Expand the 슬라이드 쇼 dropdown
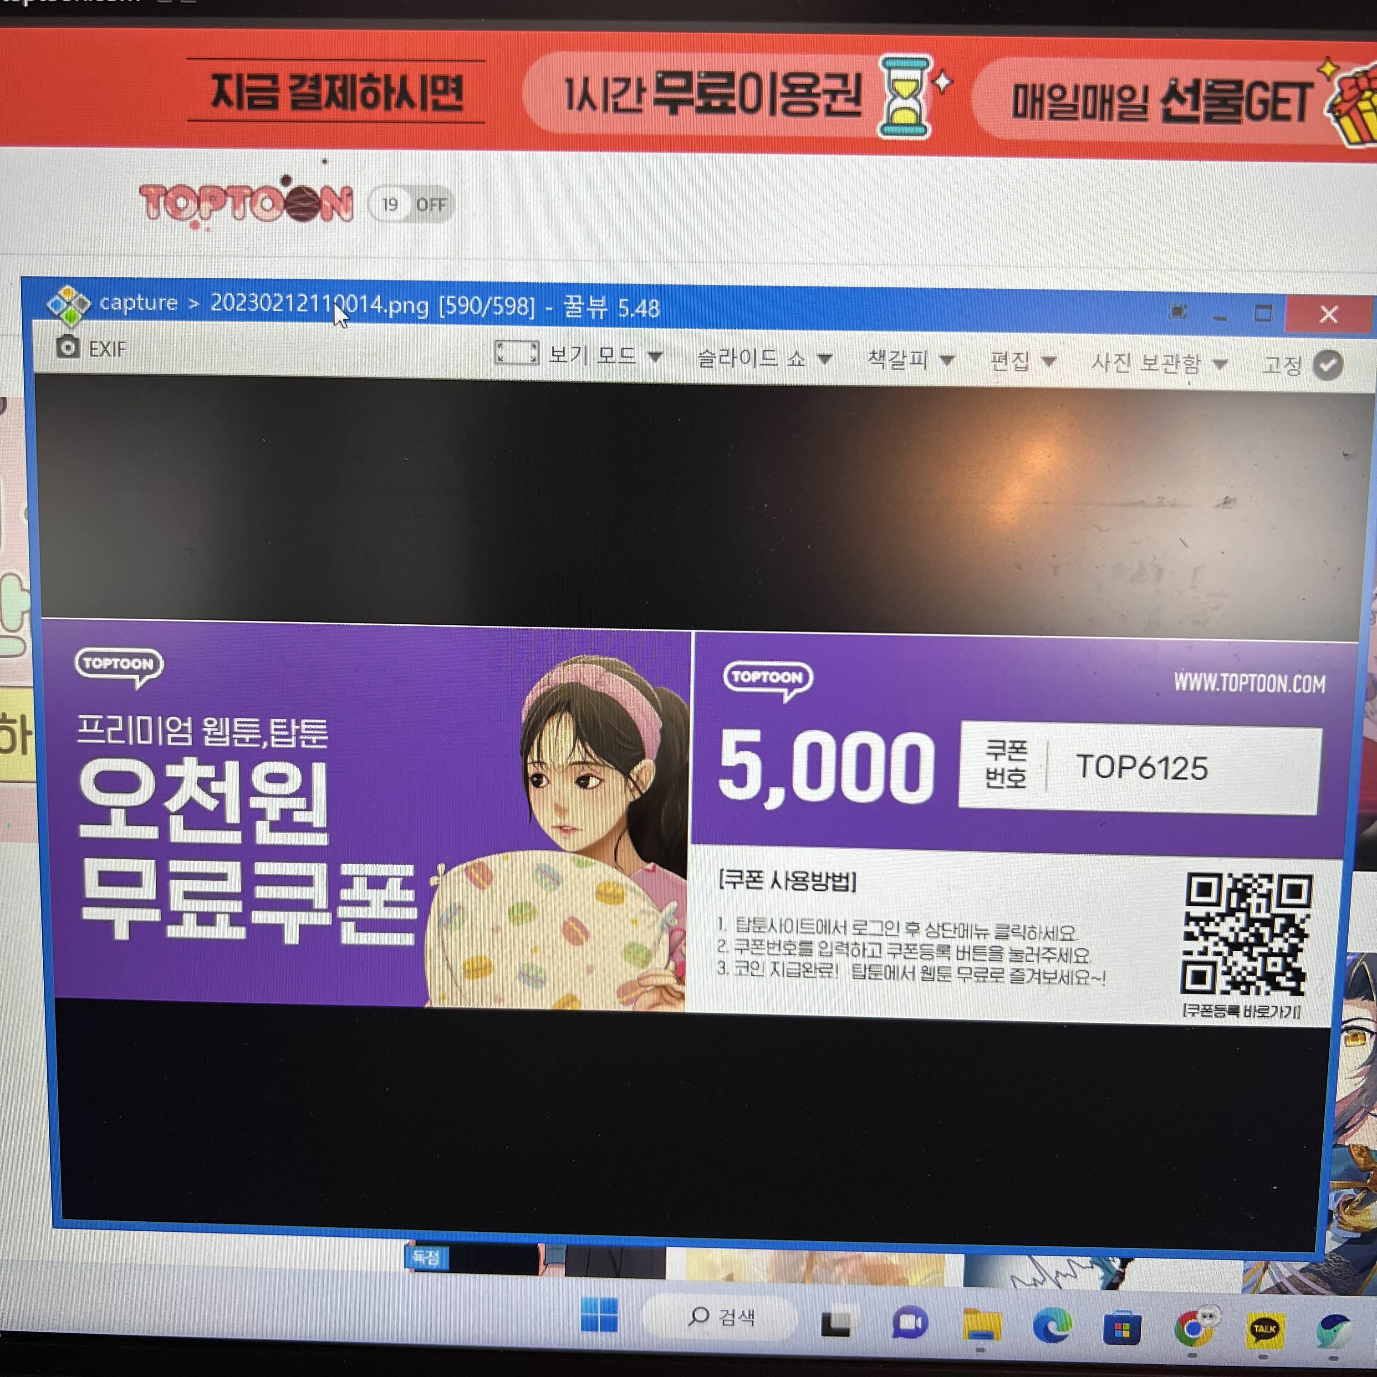 tap(765, 357)
